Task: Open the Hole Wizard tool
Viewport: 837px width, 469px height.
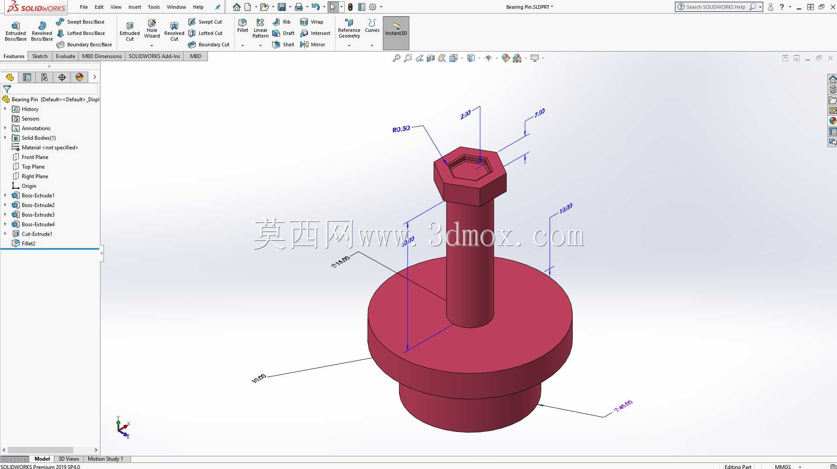Action: (x=152, y=28)
